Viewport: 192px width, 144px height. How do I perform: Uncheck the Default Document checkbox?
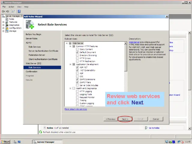point(77,52)
